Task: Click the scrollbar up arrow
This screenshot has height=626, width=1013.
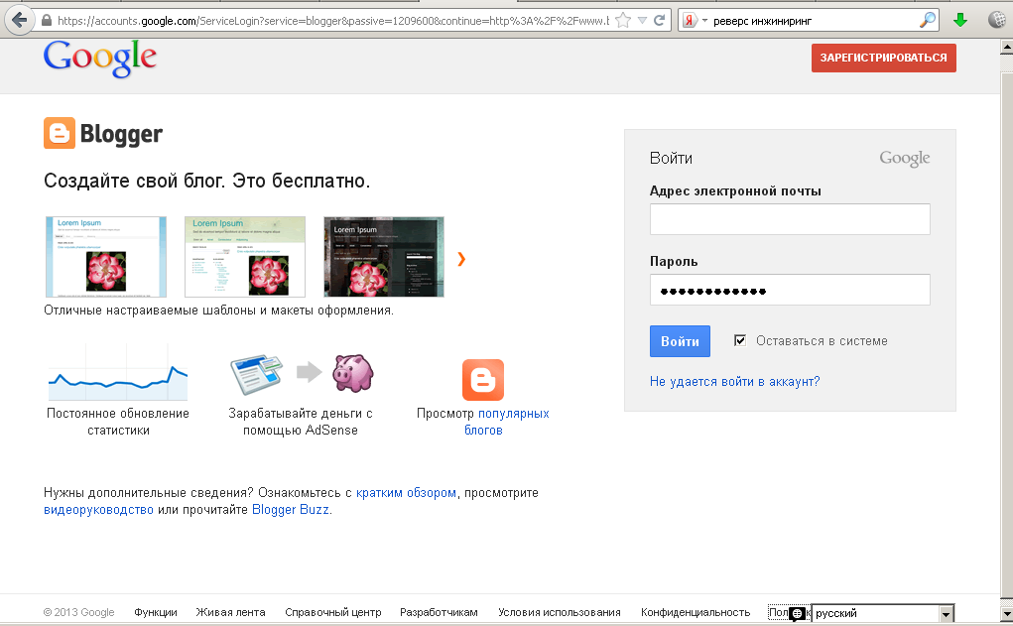Action: 1006,48
